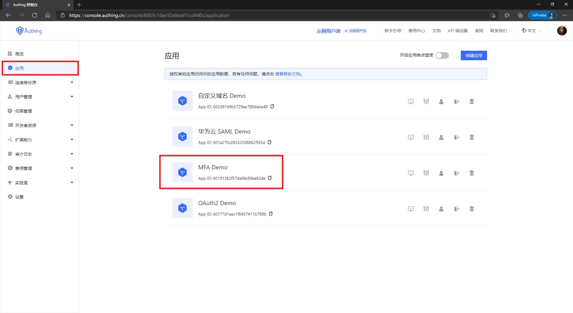Click the user icon for 华为云 SAML Demo
This screenshot has height=313, width=573.
pyautogui.click(x=441, y=137)
